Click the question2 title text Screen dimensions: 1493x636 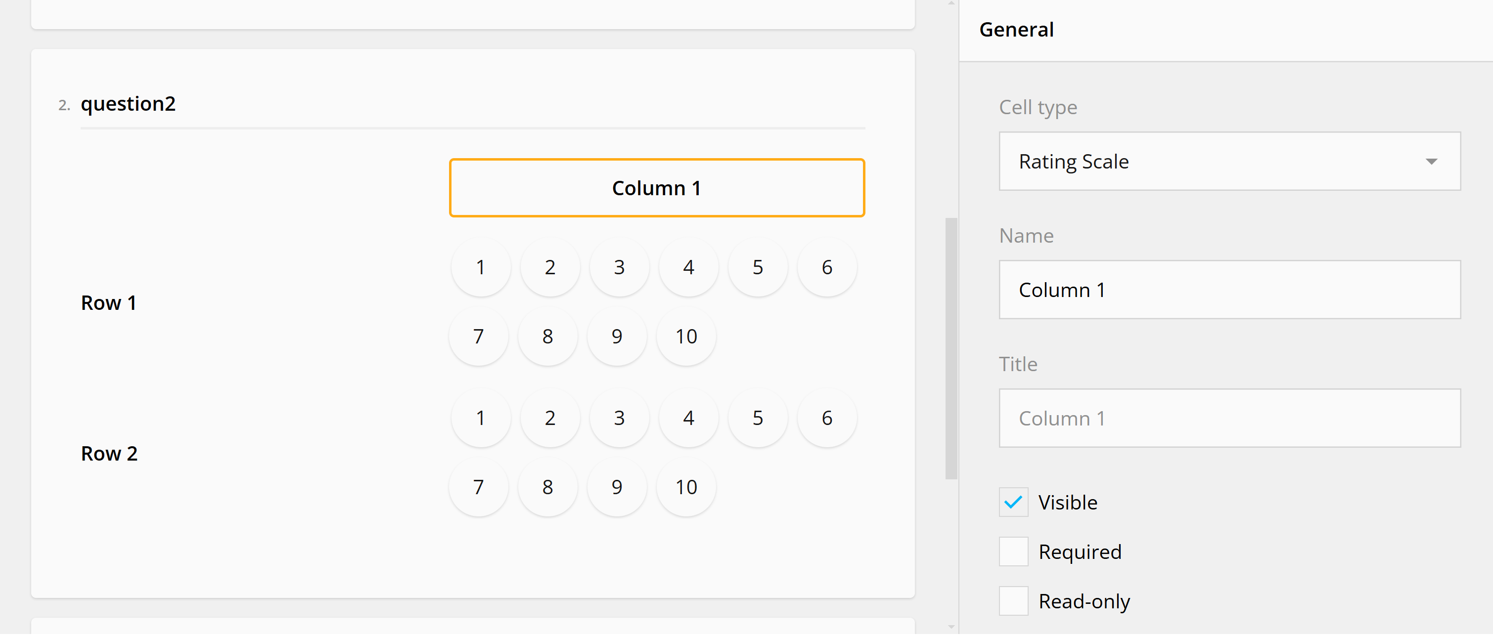pos(128,104)
